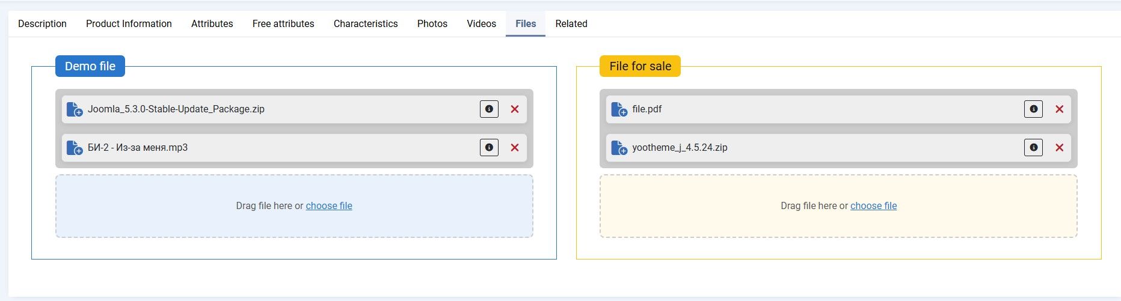Click the file icon beside yootheme zip
Screen dimensions: 1121x301
619,148
